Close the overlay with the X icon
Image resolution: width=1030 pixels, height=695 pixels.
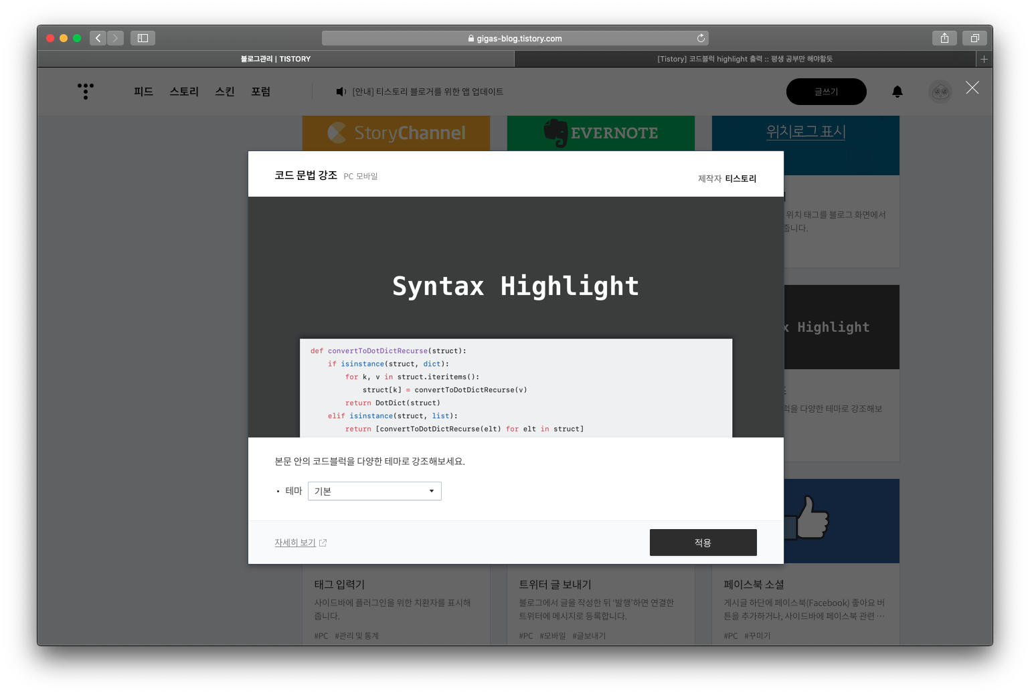[972, 88]
